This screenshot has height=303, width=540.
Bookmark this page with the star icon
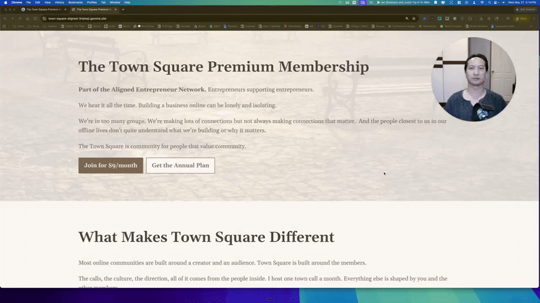click(414, 18)
